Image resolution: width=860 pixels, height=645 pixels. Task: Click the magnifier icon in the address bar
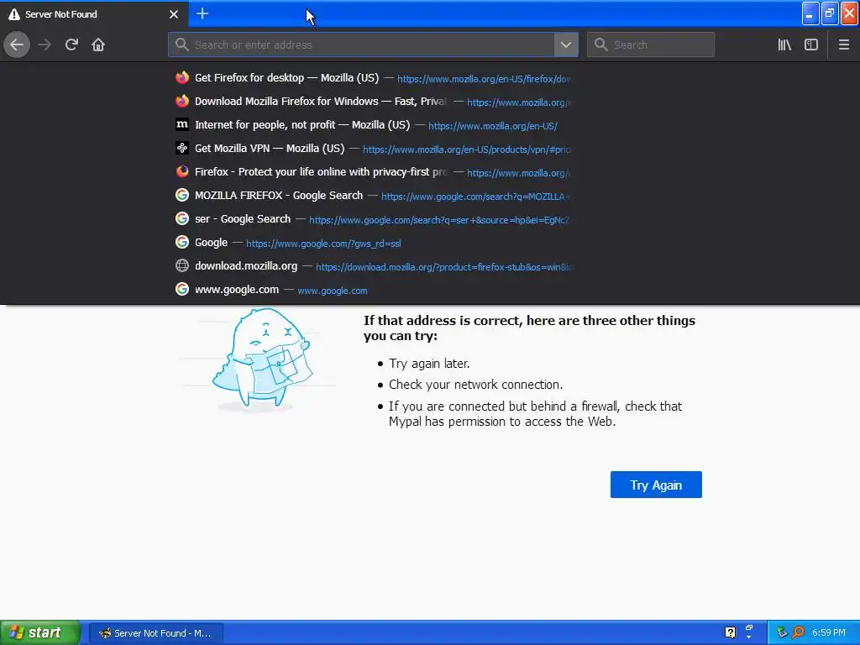[x=181, y=45]
